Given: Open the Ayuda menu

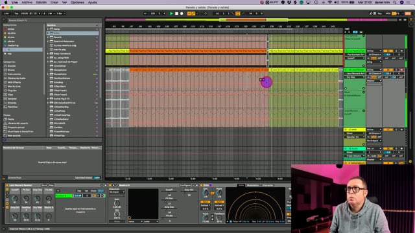Looking at the screenshot, I should [x=92, y=3].
